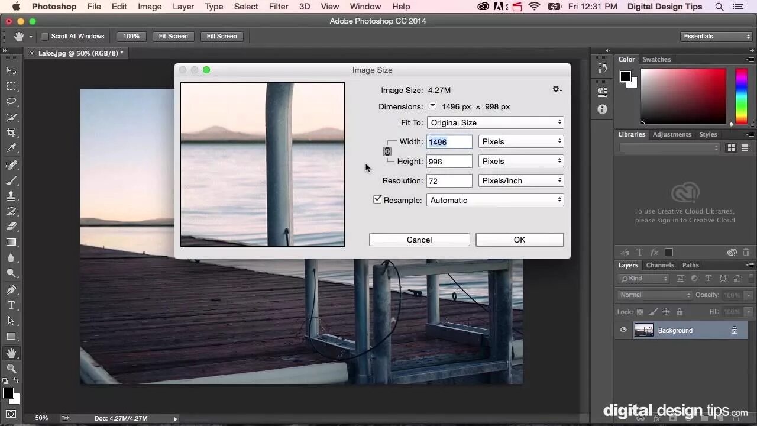The image size is (757, 426).
Task: Open Spotlight search in menu bar
Action: pyautogui.click(x=719, y=7)
